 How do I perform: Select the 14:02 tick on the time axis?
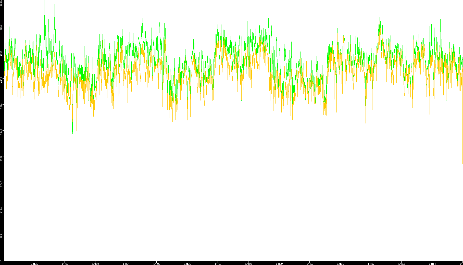tap(65, 264)
